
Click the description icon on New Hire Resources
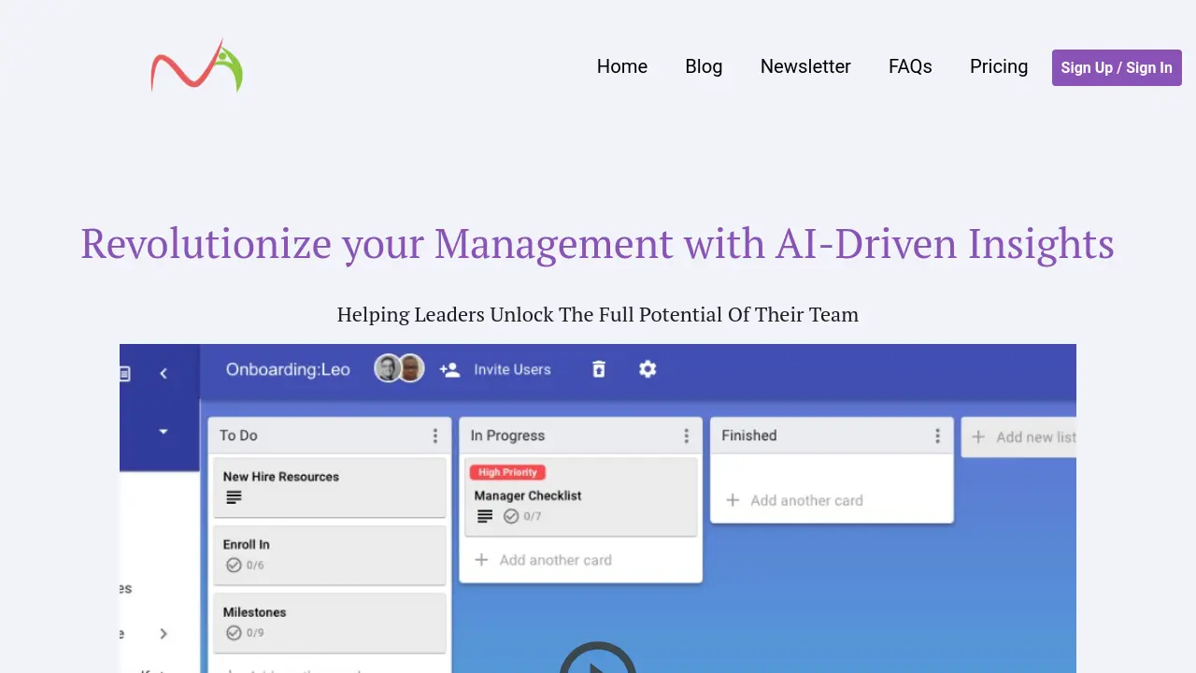(x=234, y=497)
